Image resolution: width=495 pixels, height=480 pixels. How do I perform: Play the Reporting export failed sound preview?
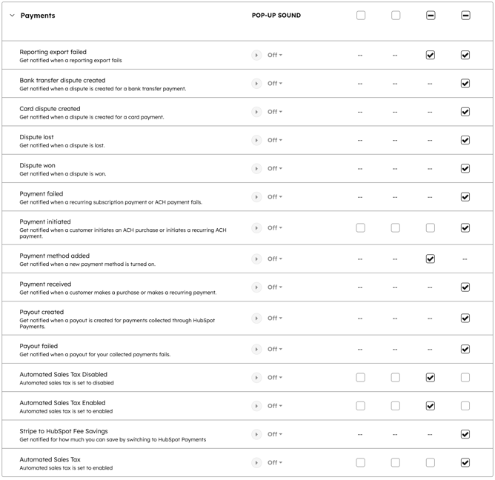(x=256, y=56)
